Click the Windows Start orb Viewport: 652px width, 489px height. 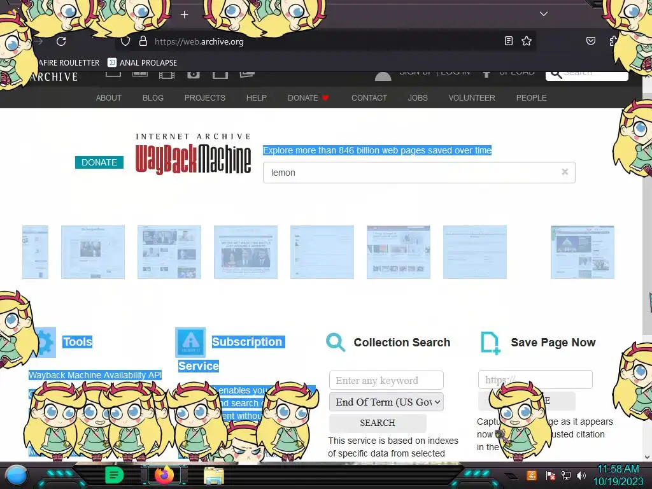tap(17, 476)
